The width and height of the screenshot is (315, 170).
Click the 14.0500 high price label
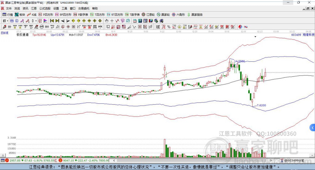click(x=239, y=61)
